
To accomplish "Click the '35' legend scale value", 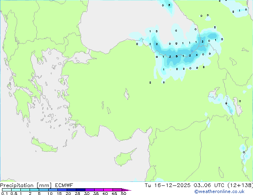I will [x=96, y=193].
